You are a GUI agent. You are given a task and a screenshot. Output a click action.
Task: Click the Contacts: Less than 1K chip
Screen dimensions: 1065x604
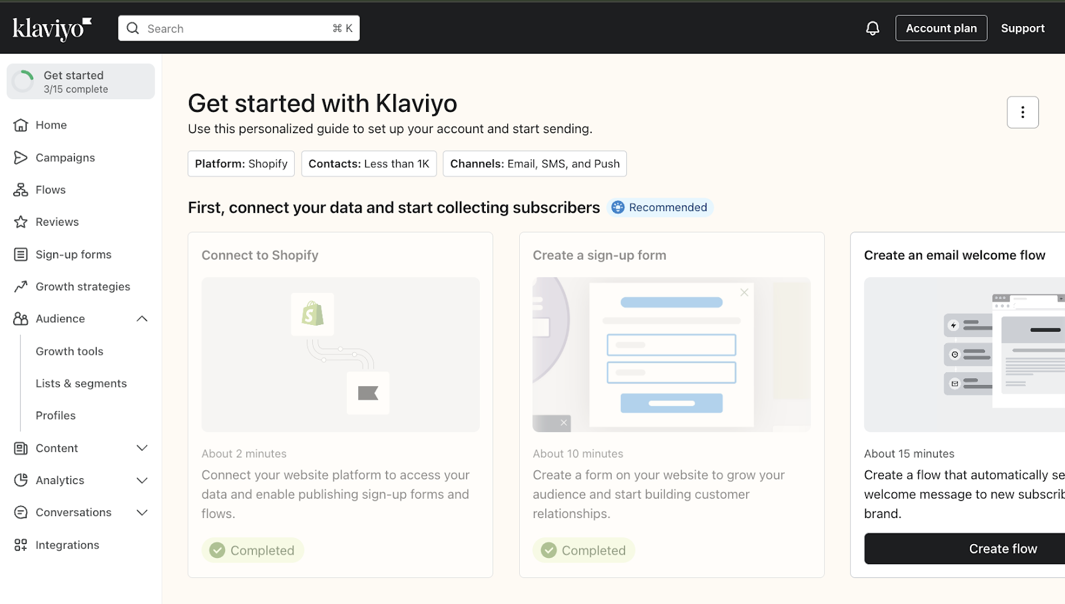coord(369,164)
